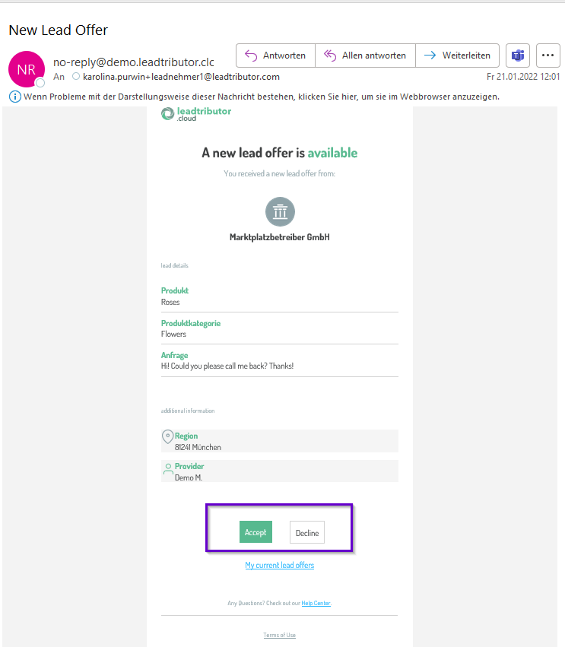The image size is (565, 647).
Task: Click the Antworten reply button
Action: 275,56
